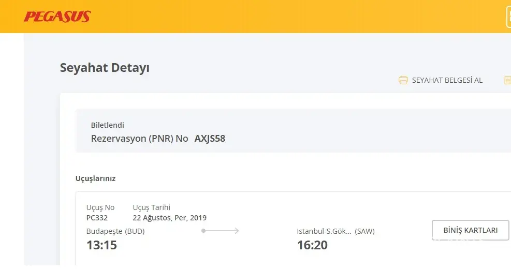511x269 pixels.
Task: Select the PNR code AXJS58
Action: (210, 139)
